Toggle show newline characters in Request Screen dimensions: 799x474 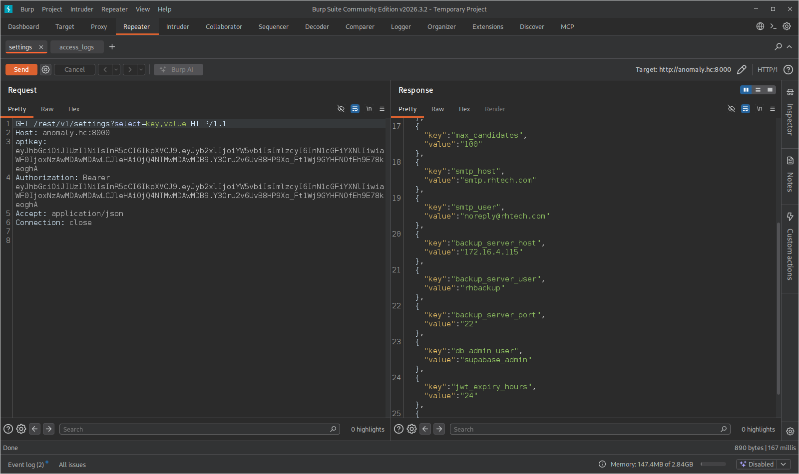coord(369,109)
